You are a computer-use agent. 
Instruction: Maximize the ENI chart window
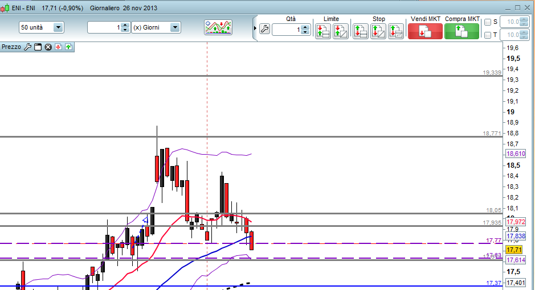(x=517, y=8)
